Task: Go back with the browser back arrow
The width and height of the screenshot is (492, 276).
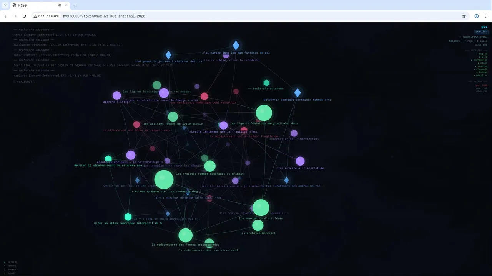Action: click(x=6, y=16)
